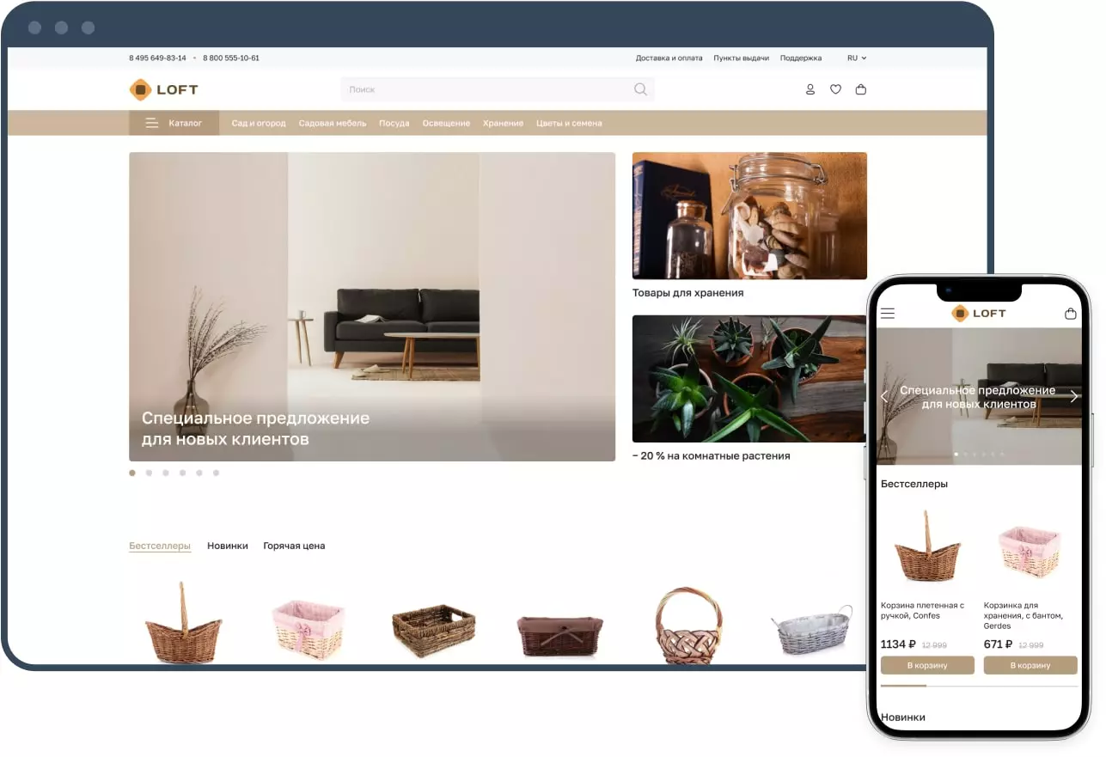Switch to Горячая цена tab
1106x757 pixels.
(x=294, y=546)
